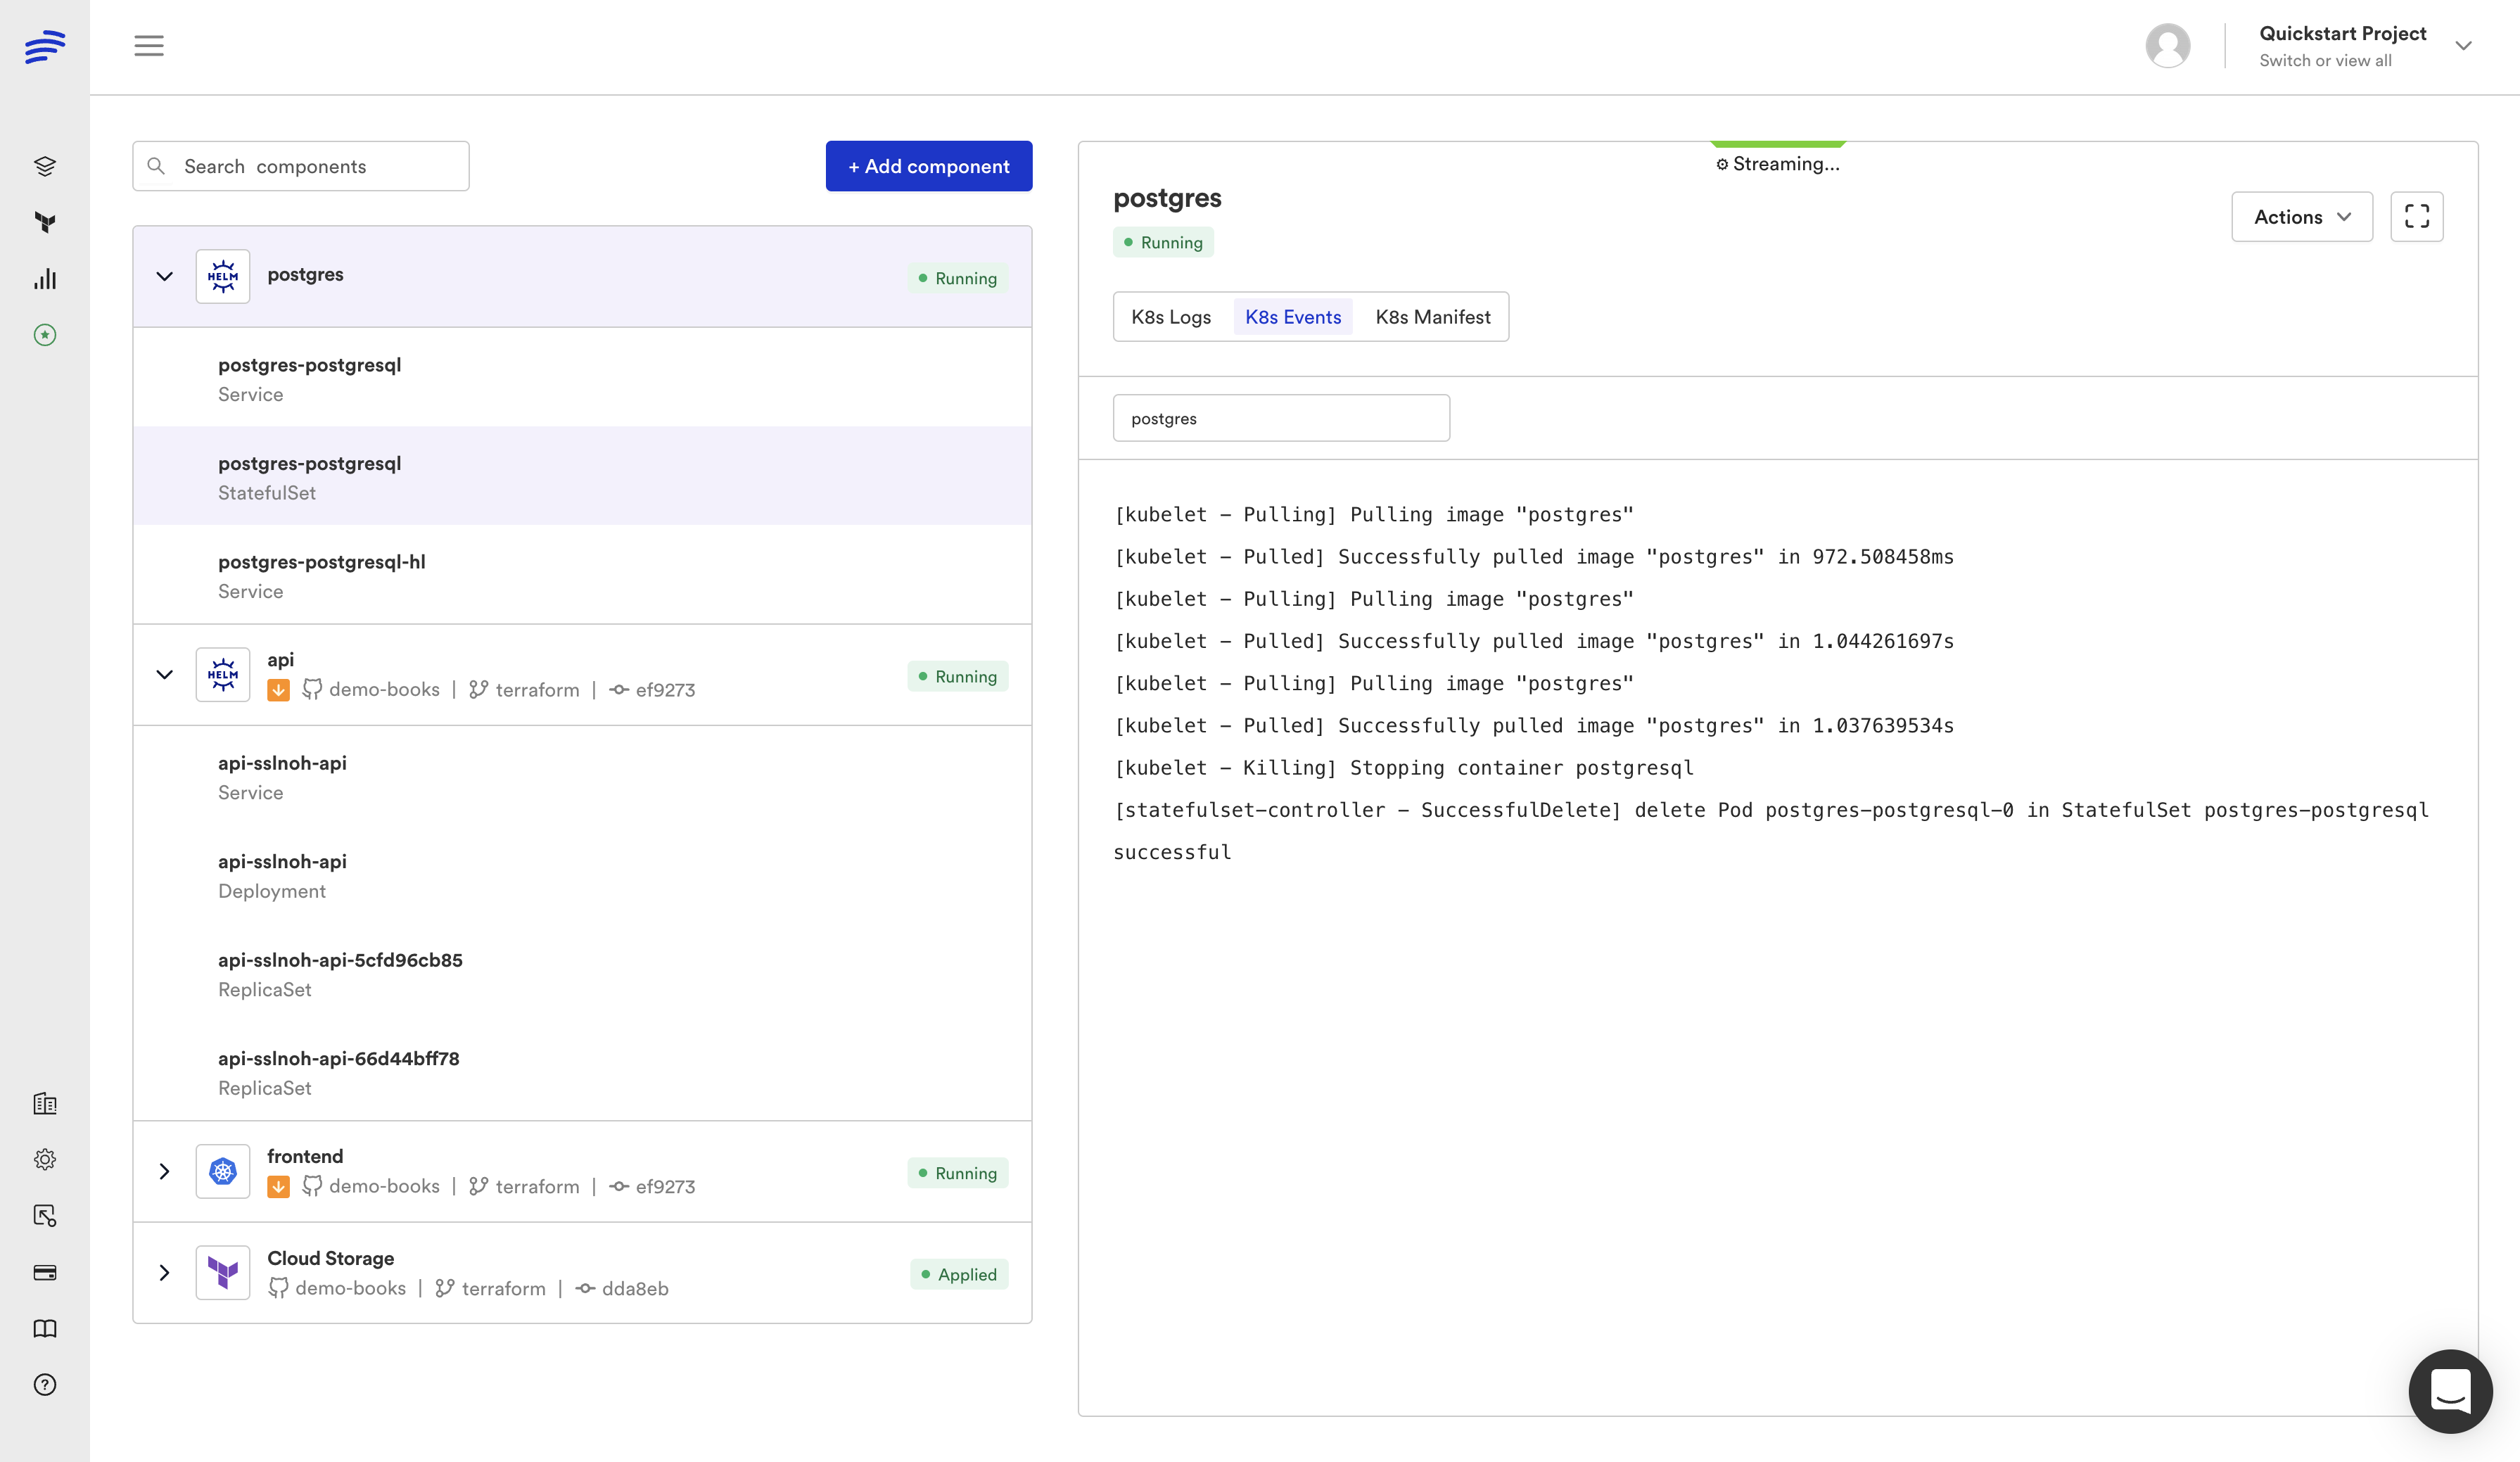
Task: Collapse the postgres component group
Action: pyautogui.click(x=165, y=276)
